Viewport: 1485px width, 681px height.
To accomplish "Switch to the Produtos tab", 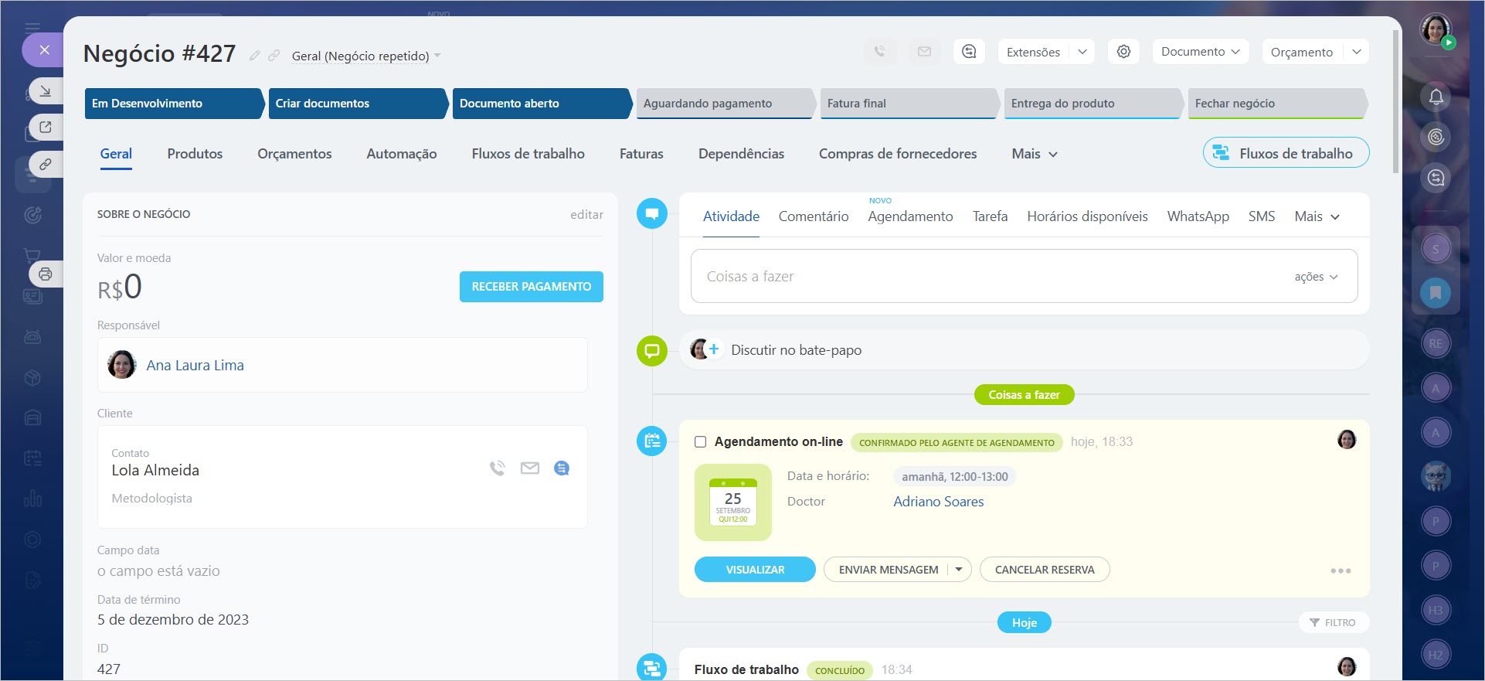I will [x=195, y=154].
